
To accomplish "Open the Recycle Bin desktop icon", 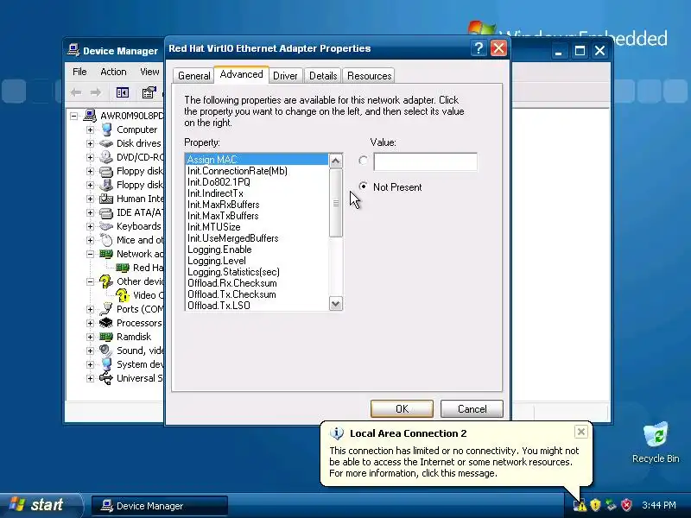I will (656, 435).
